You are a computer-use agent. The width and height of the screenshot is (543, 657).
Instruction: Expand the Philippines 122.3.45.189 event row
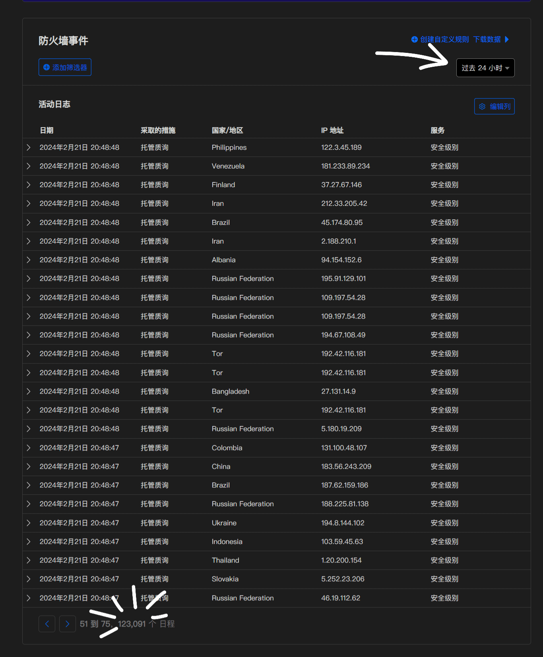pos(29,147)
